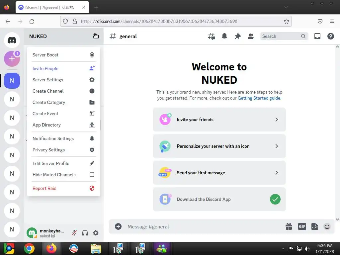Click the green completed checkmark badge
340x255 pixels.
pyautogui.click(x=275, y=199)
